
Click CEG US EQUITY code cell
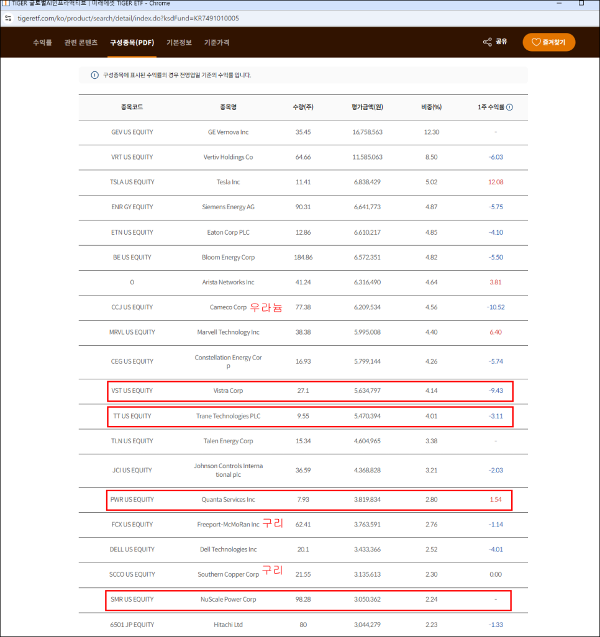tap(132, 361)
